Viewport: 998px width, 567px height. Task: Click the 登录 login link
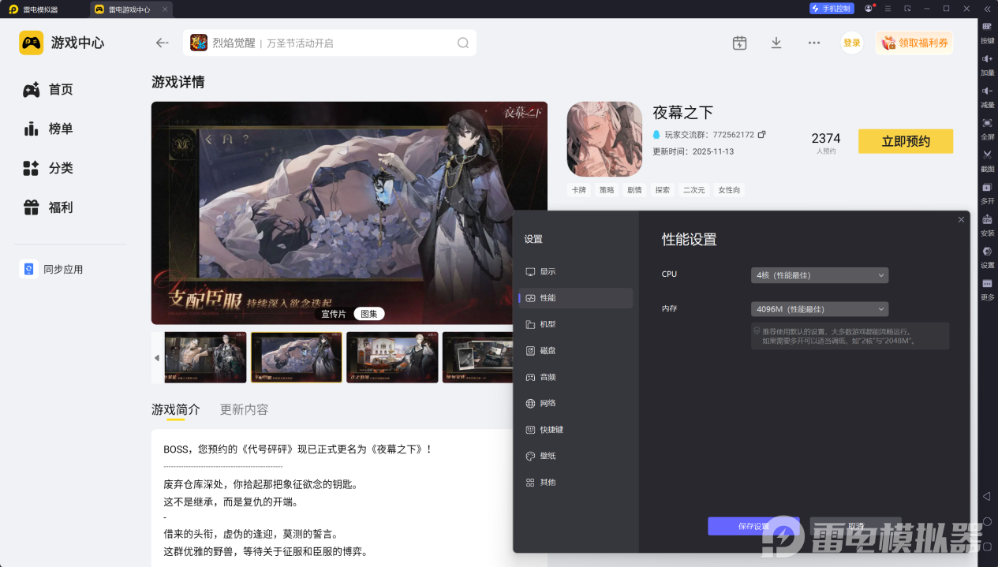pyautogui.click(x=852, y=43)
